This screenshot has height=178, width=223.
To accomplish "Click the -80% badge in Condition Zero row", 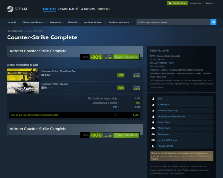I will [x=121, y=75].
